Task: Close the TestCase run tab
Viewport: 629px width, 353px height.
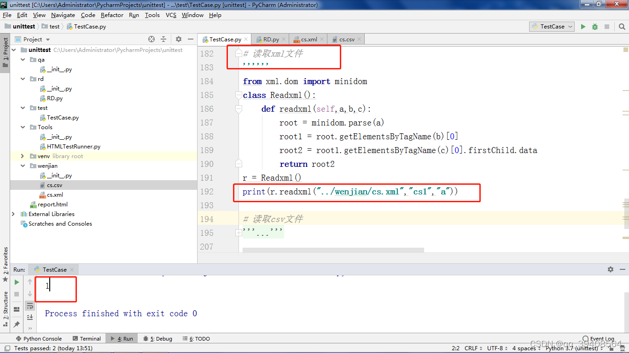Action: [x=72, y=270]
